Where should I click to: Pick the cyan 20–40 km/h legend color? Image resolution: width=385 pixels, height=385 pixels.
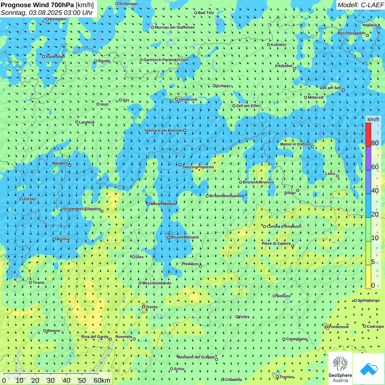click(x=368, y=206)
